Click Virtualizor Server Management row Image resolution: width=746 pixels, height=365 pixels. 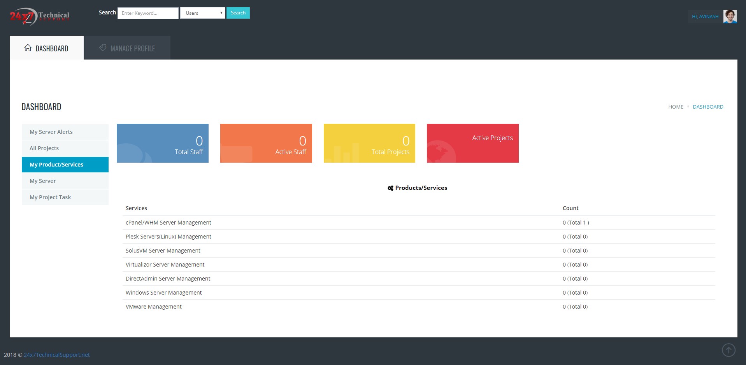[x=419, y=265]
